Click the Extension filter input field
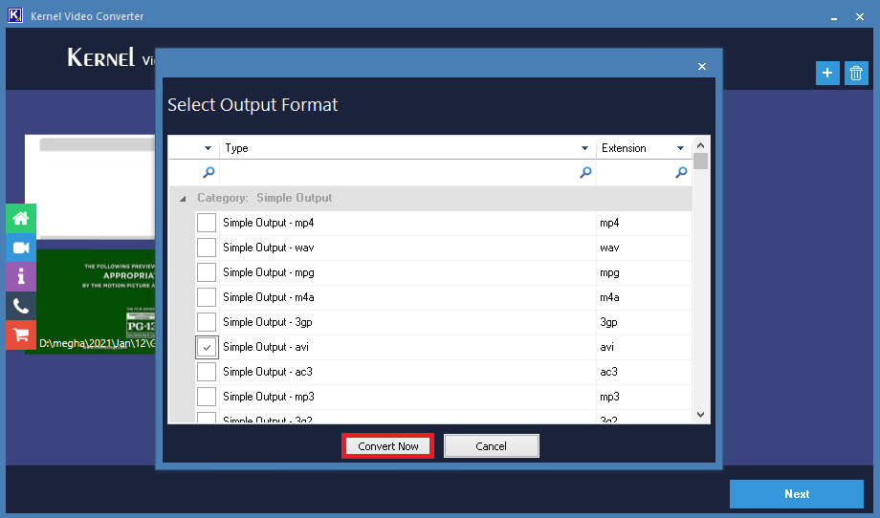Image resolution: width=880 pixels, height=518 pixels. pos(644,173)
